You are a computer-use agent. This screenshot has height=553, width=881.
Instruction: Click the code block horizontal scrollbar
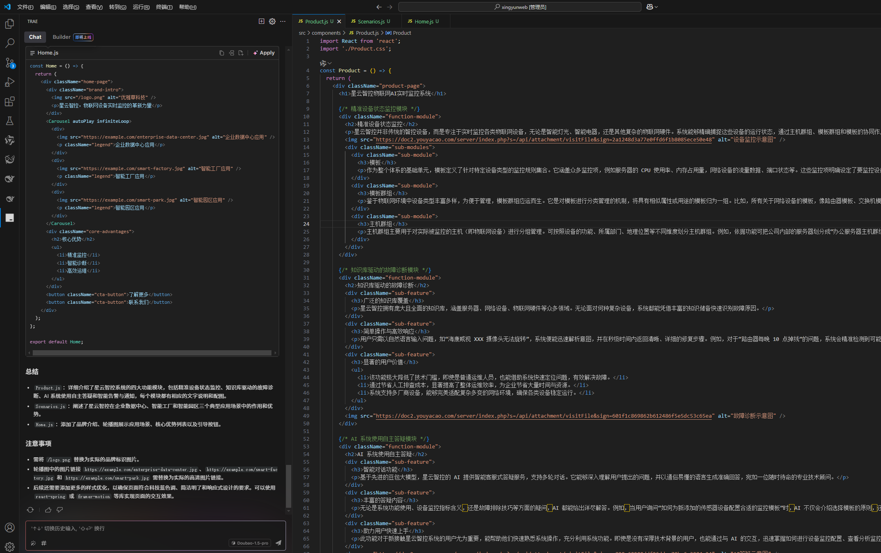[151, 353]
